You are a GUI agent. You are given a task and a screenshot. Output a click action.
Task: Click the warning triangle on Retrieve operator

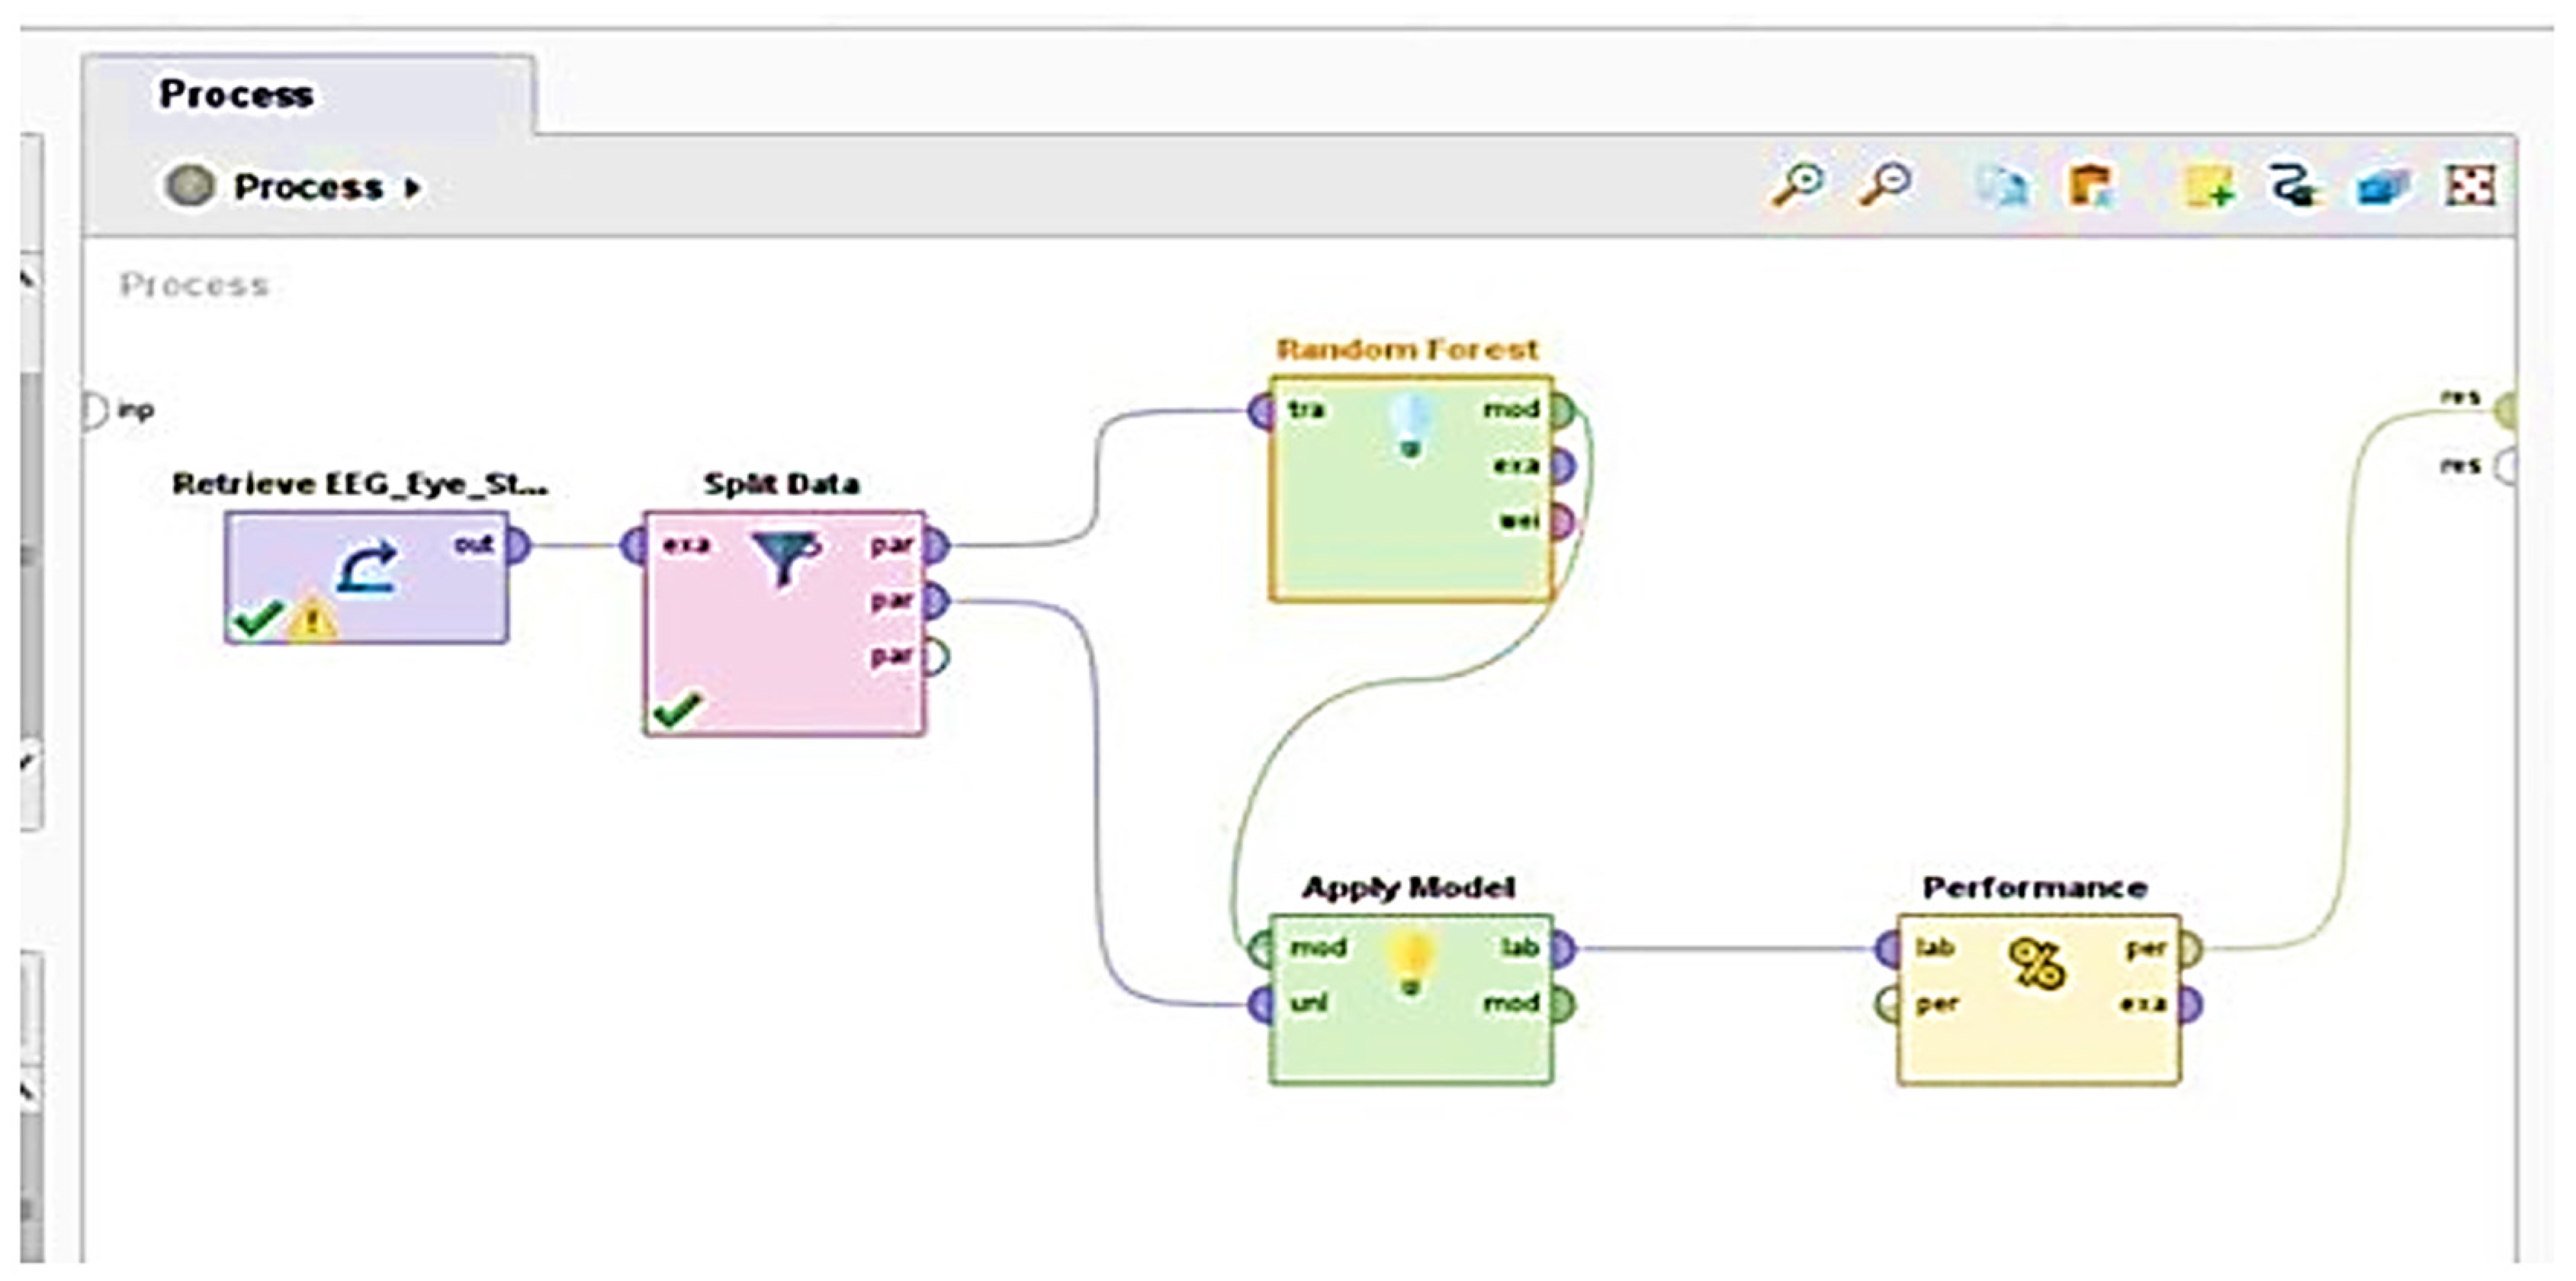pyautogui.click(x=312, y=619)
